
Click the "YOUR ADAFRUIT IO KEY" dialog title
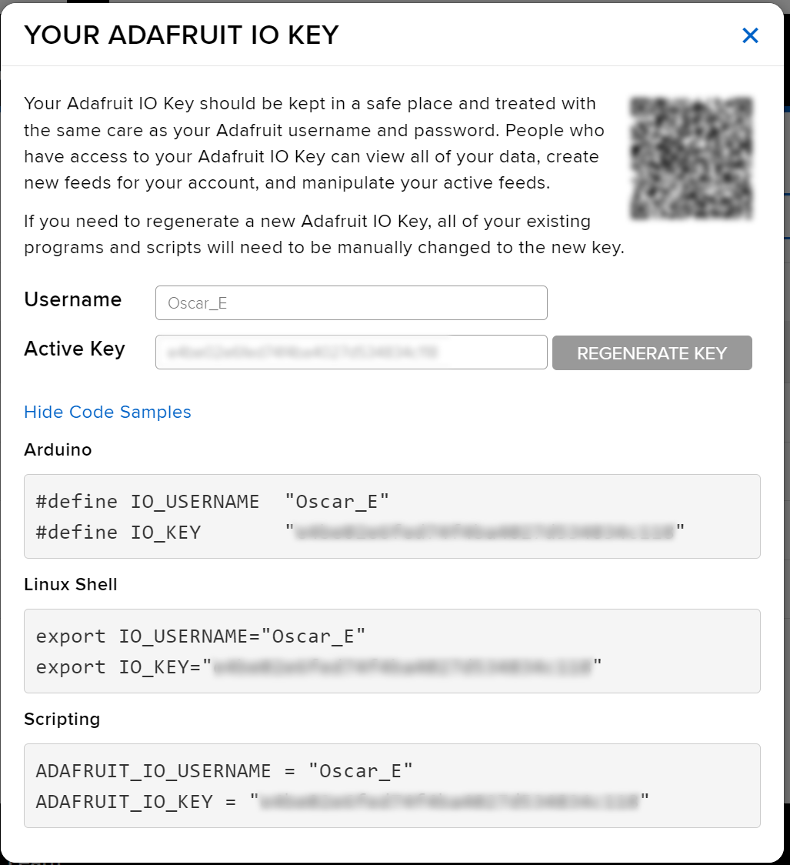pos(182,35)
